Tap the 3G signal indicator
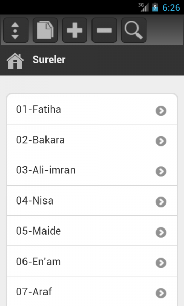This screenshot has height=306, width=184. 143,7
